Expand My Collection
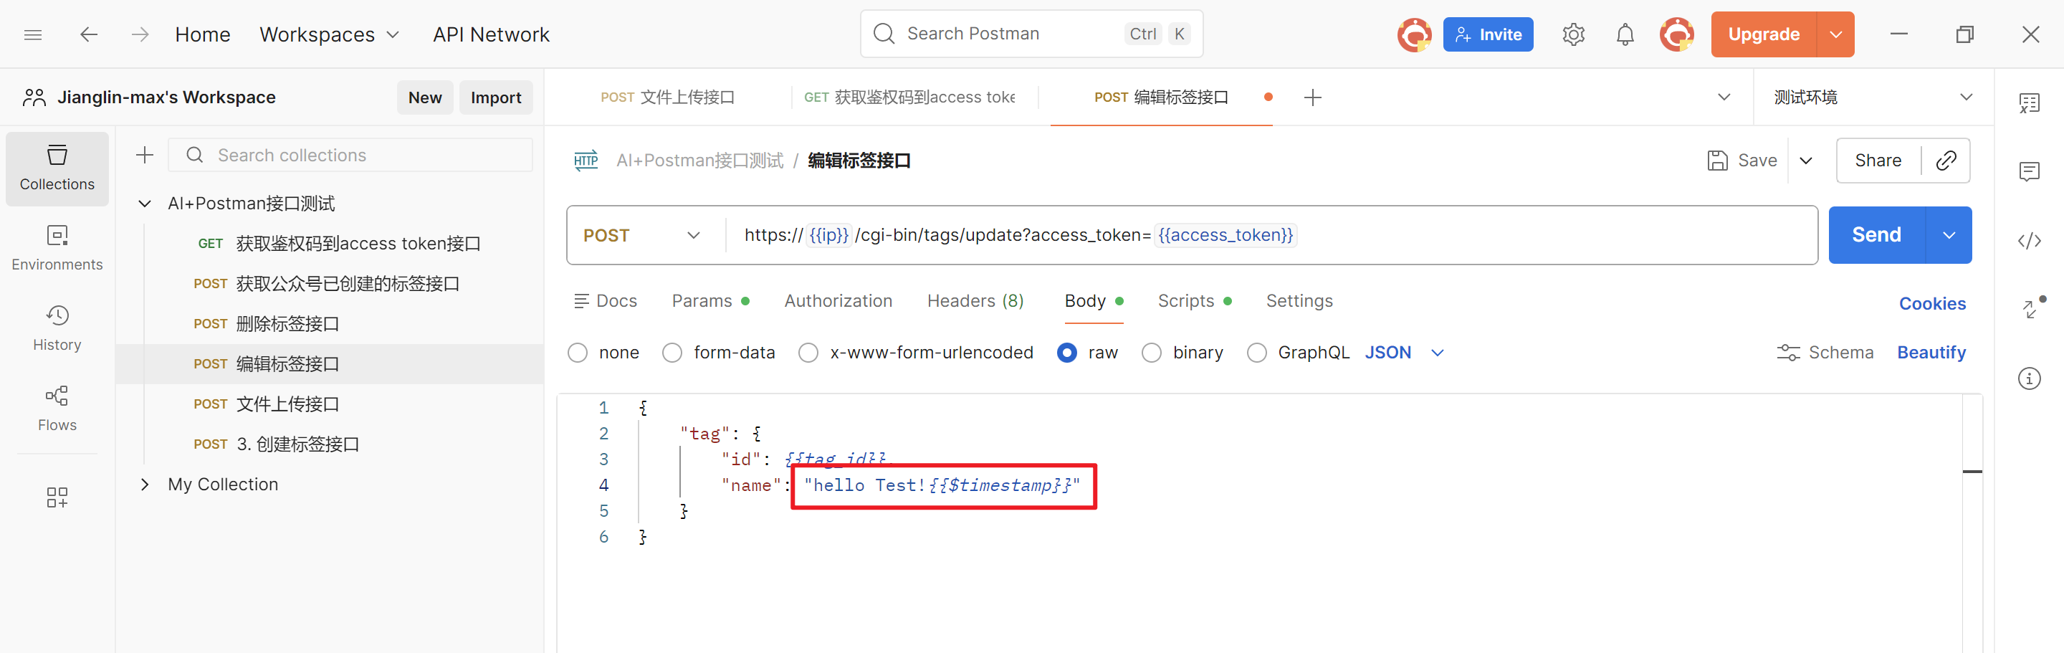 click(144, 484)
